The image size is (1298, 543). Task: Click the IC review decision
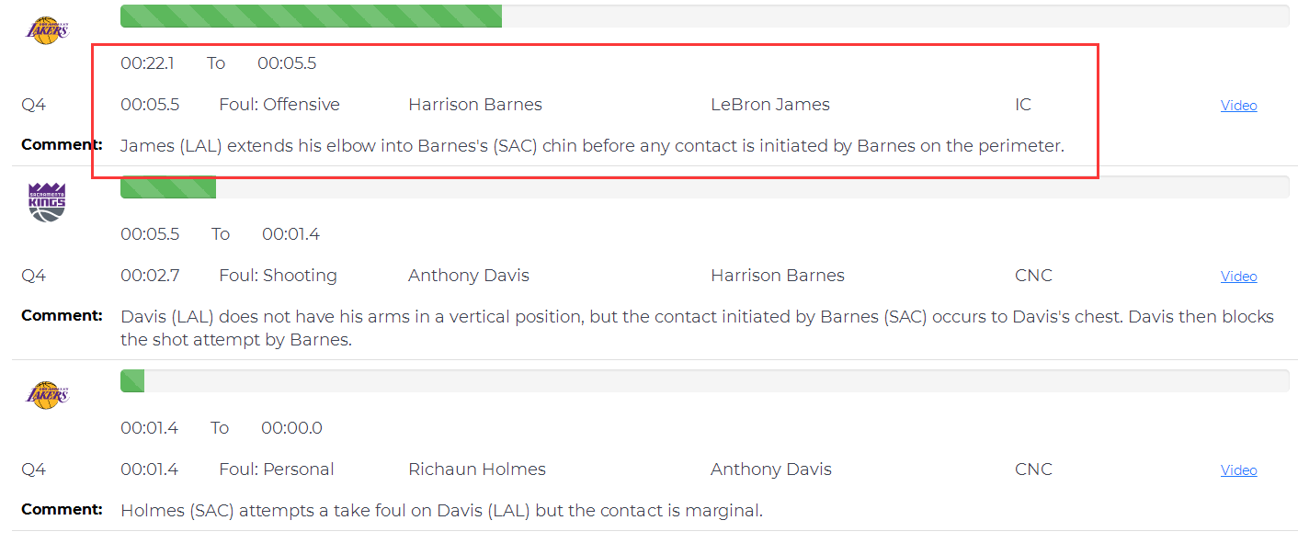coord(1022,105)
